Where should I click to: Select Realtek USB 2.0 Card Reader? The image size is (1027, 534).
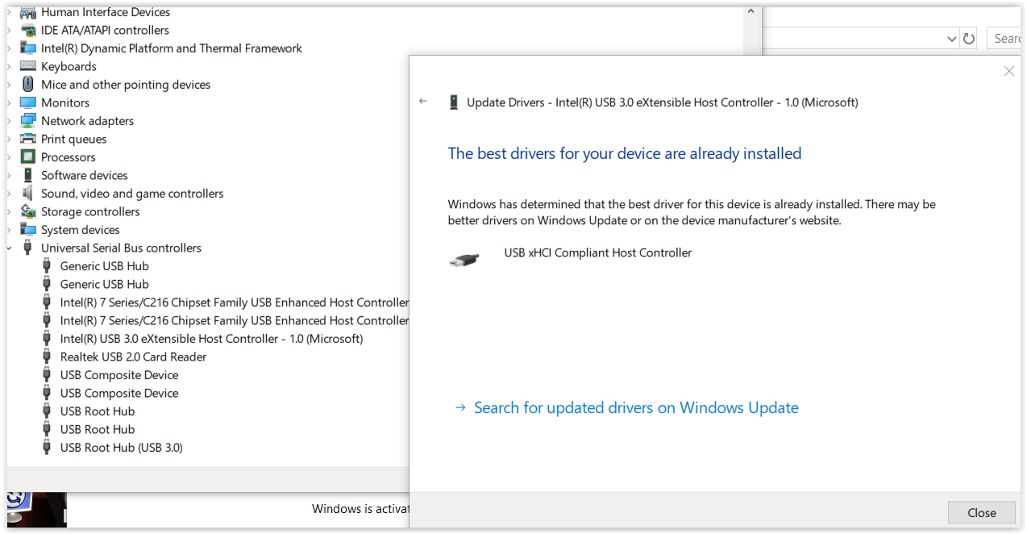pos(133,357)
